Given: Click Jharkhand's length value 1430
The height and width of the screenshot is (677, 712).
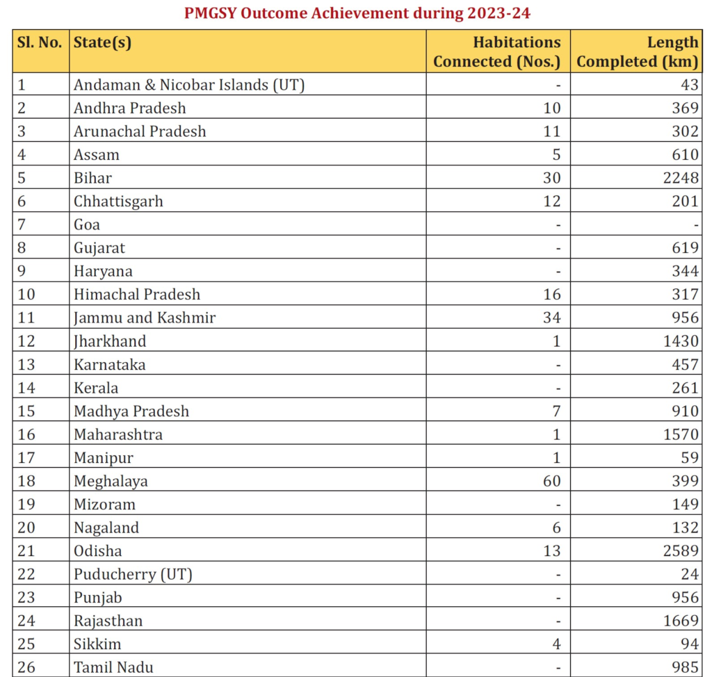Looking at the screenshot, I should [x=681, y=341].
